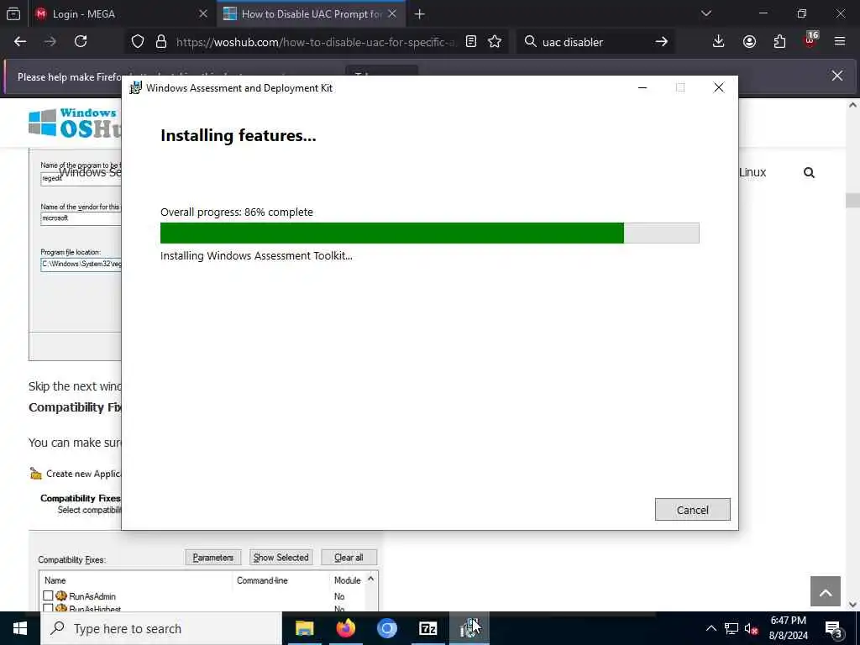Submit the search with the arrow button
Viewport: 860px width, 645px height.
[x=662, y=42]
